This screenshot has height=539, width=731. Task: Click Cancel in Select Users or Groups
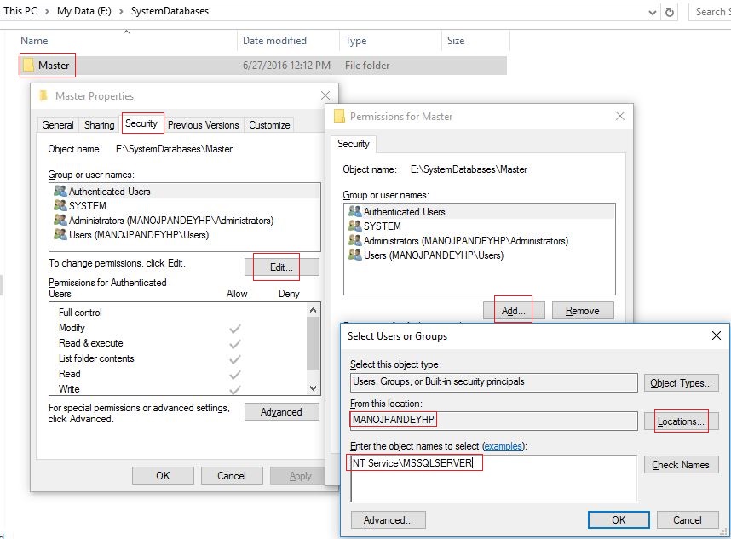[688, 520]
